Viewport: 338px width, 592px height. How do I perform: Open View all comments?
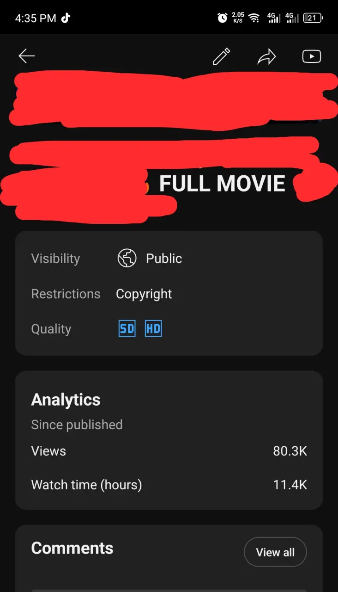coord(275,552)
